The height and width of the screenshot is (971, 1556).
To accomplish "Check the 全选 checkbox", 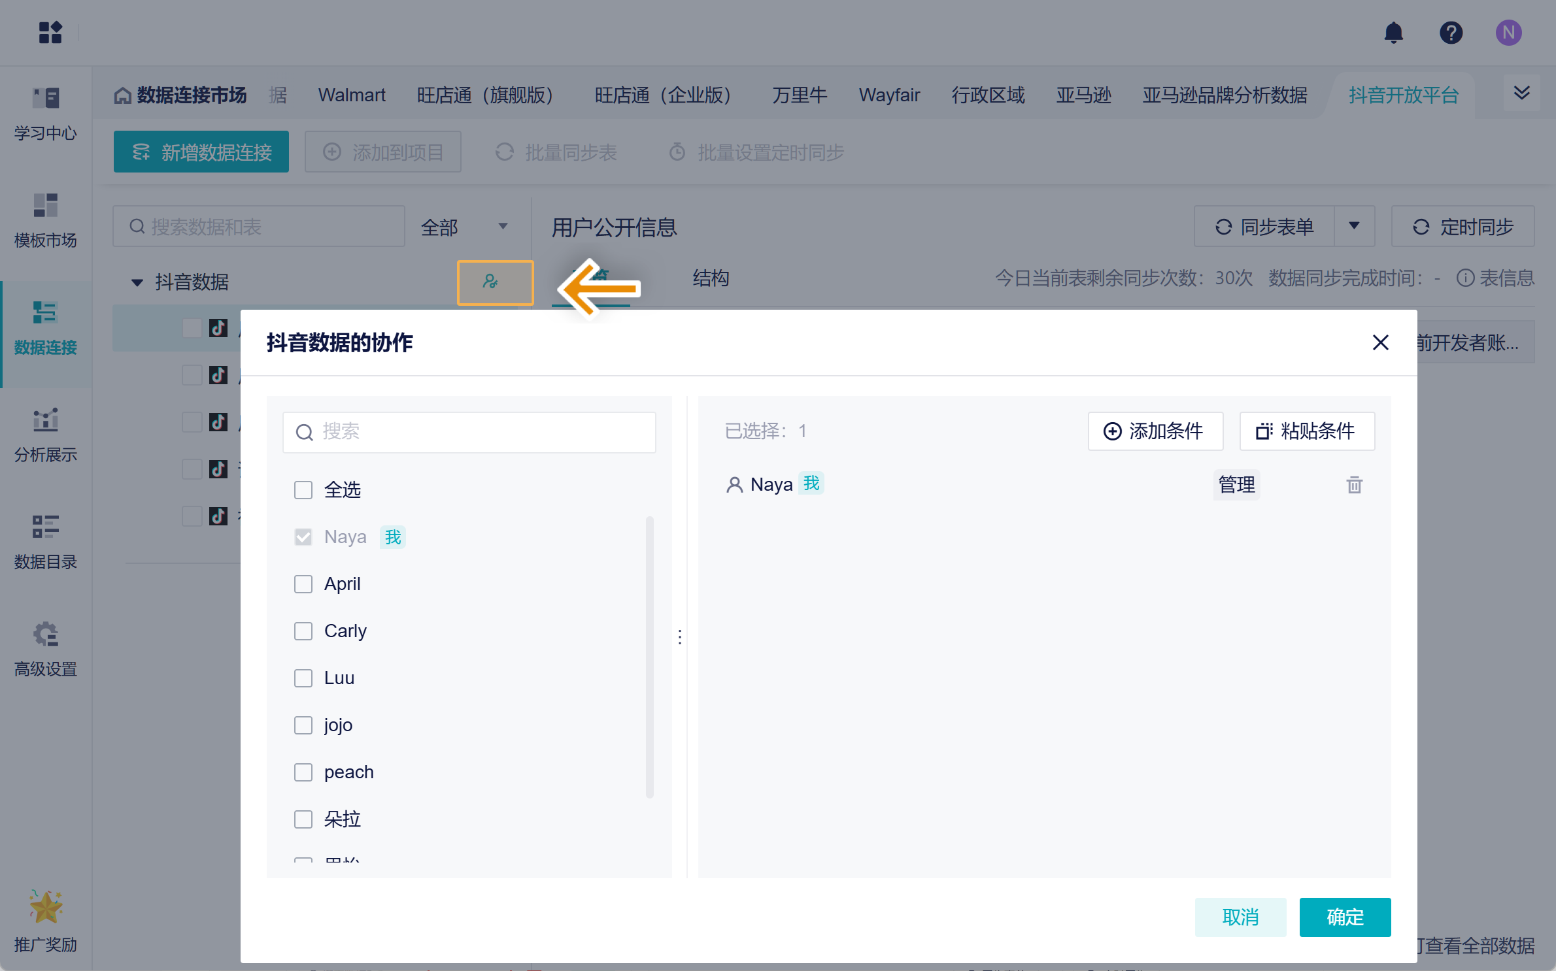I will point(303,490).
